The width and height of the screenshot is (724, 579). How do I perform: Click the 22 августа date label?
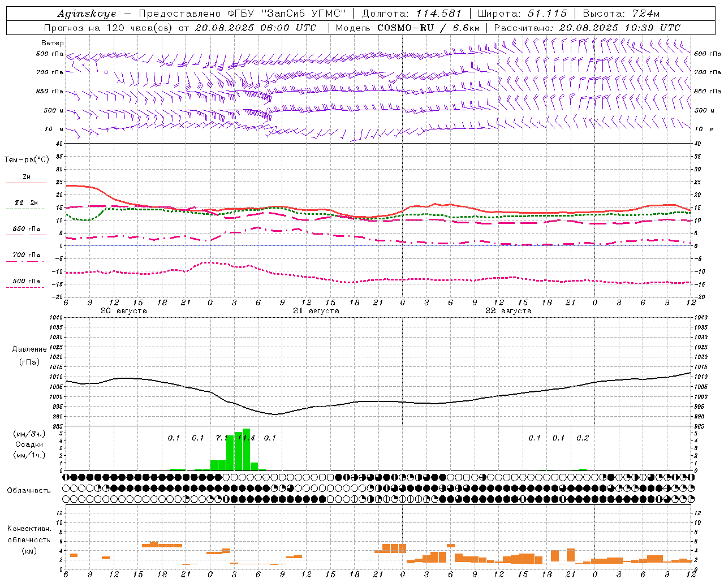[x=508, y=311]
